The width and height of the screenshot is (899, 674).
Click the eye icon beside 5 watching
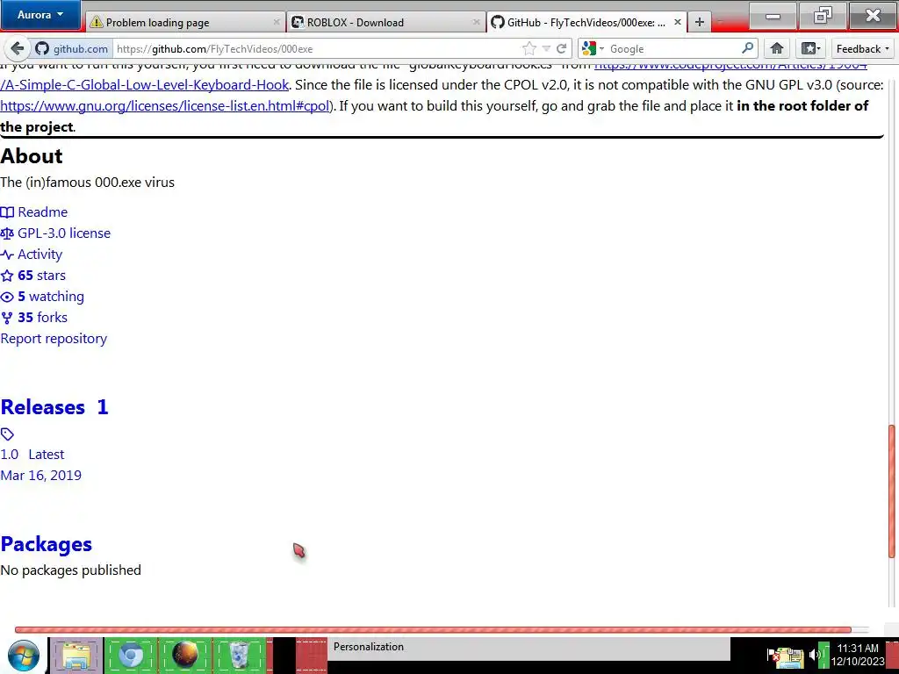[x=7, y=297]
